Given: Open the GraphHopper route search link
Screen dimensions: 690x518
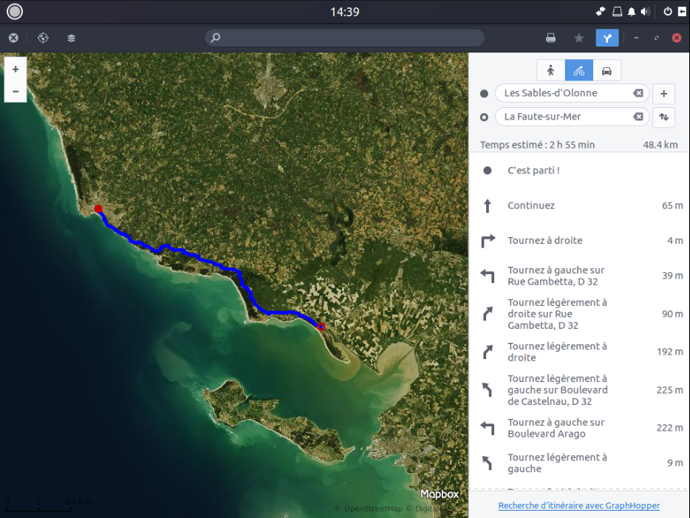Looking at the screenshot, I should (x=578, y=505).
